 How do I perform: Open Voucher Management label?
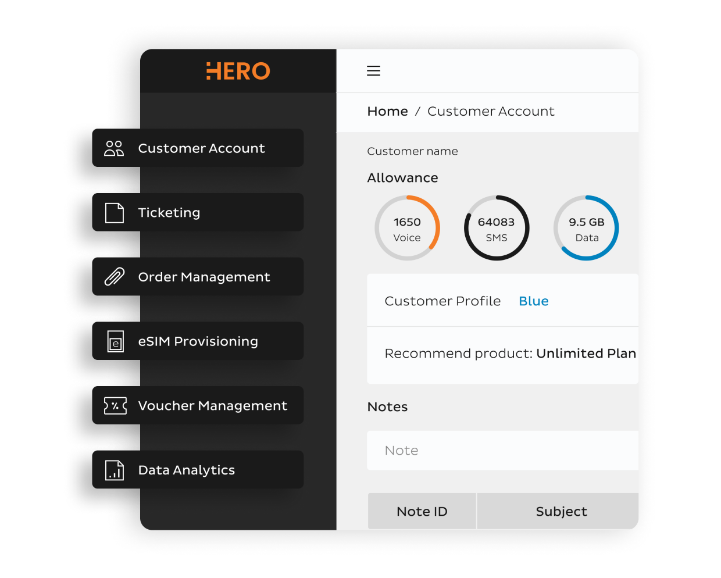(213, 406)
